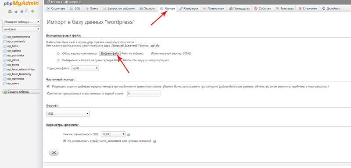The image size is (351, 168).
Task: Click 'Файл не выбрано' file status text
Action: pos(132,54)
